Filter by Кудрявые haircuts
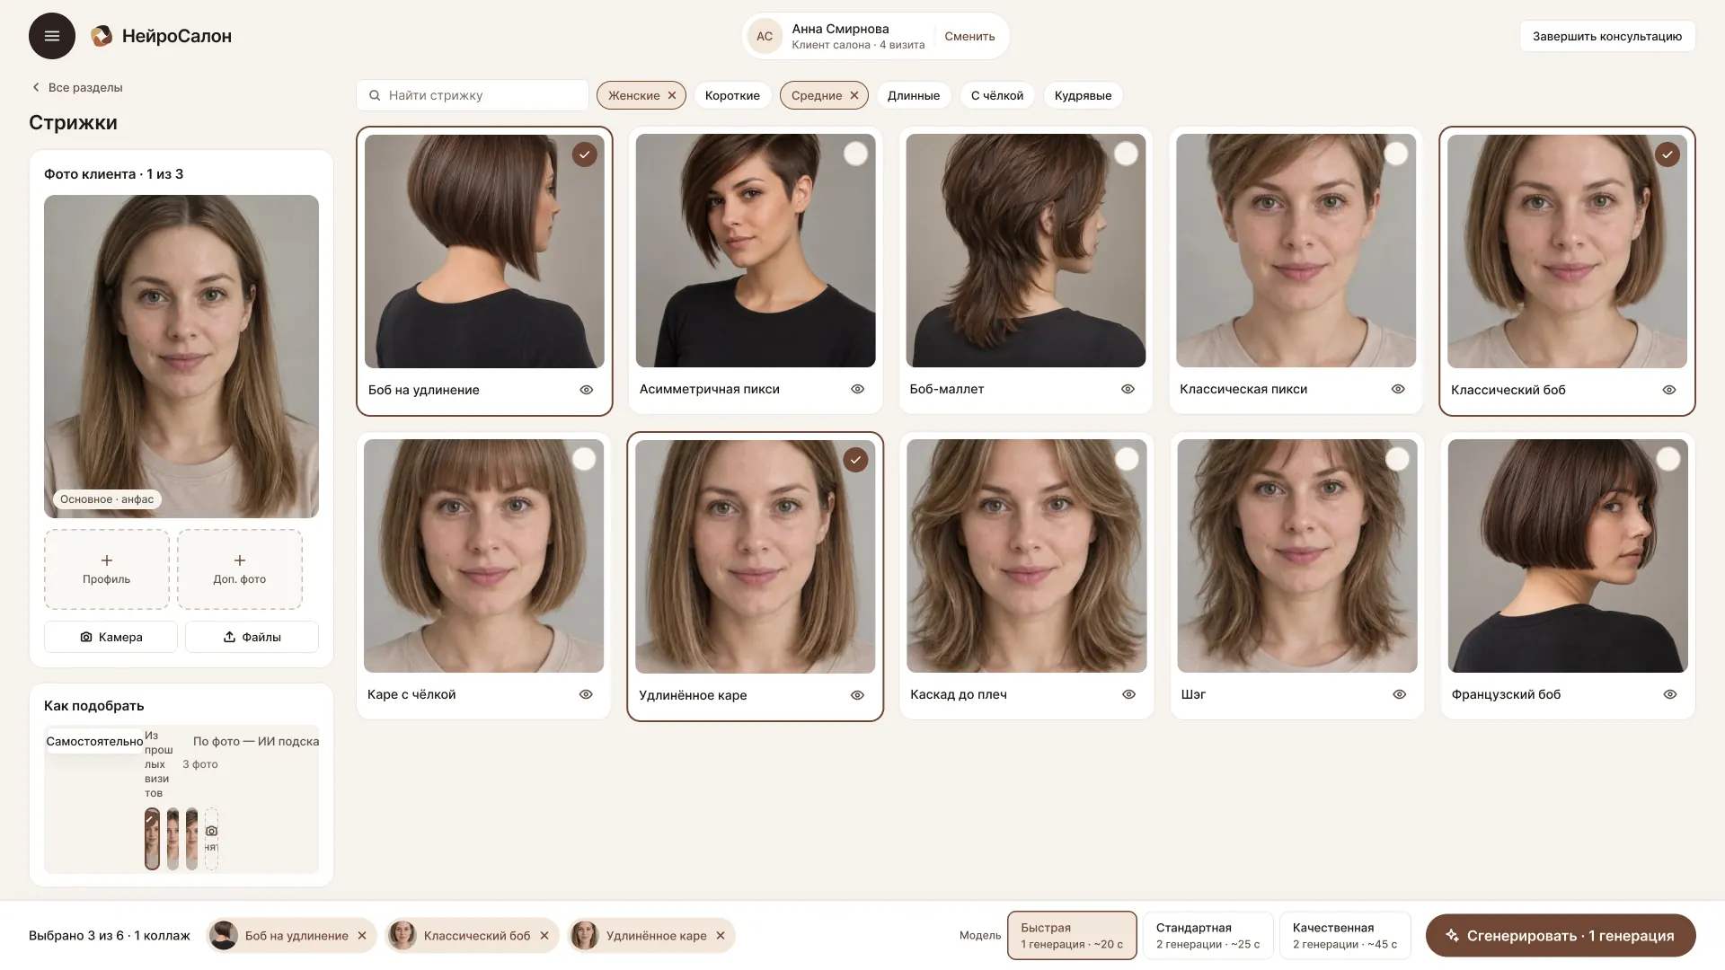The height and width of the screenshot is (970, 1725). coord(1083,95)
